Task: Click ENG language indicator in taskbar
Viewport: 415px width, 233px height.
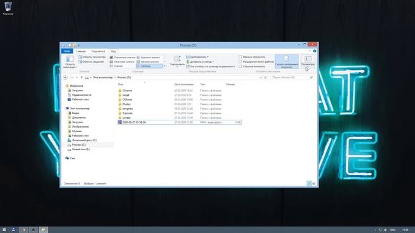Action: [393, 230]
